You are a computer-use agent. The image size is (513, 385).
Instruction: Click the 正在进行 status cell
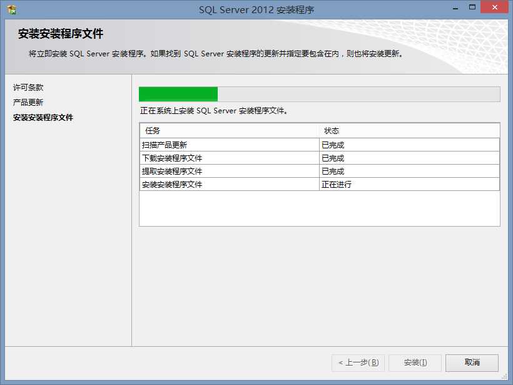(x=409, y=184)
